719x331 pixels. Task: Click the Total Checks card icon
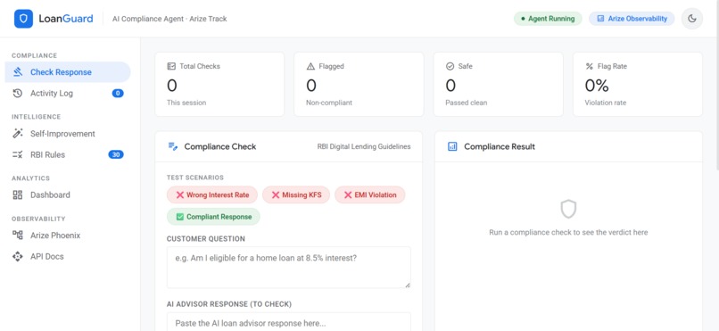point(171,66)
